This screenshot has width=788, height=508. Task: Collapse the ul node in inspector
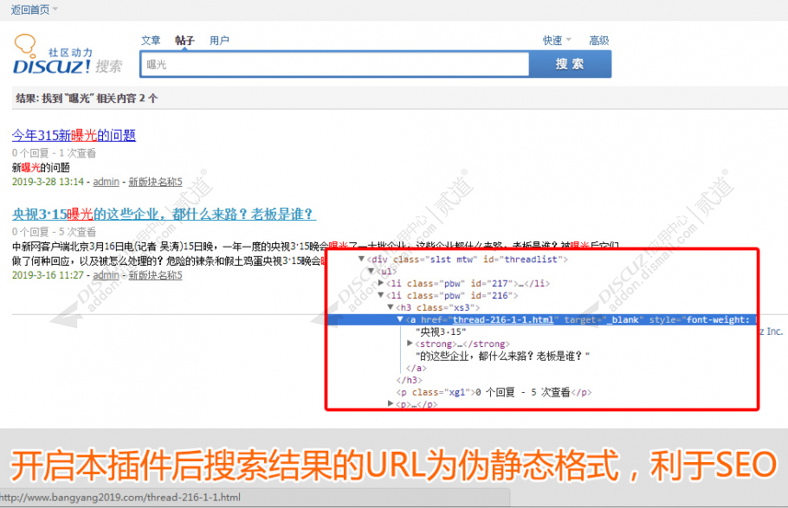click(371, 271)
